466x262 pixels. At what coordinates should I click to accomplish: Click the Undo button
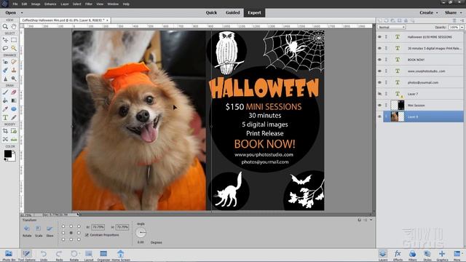click(x=44, y=255)
